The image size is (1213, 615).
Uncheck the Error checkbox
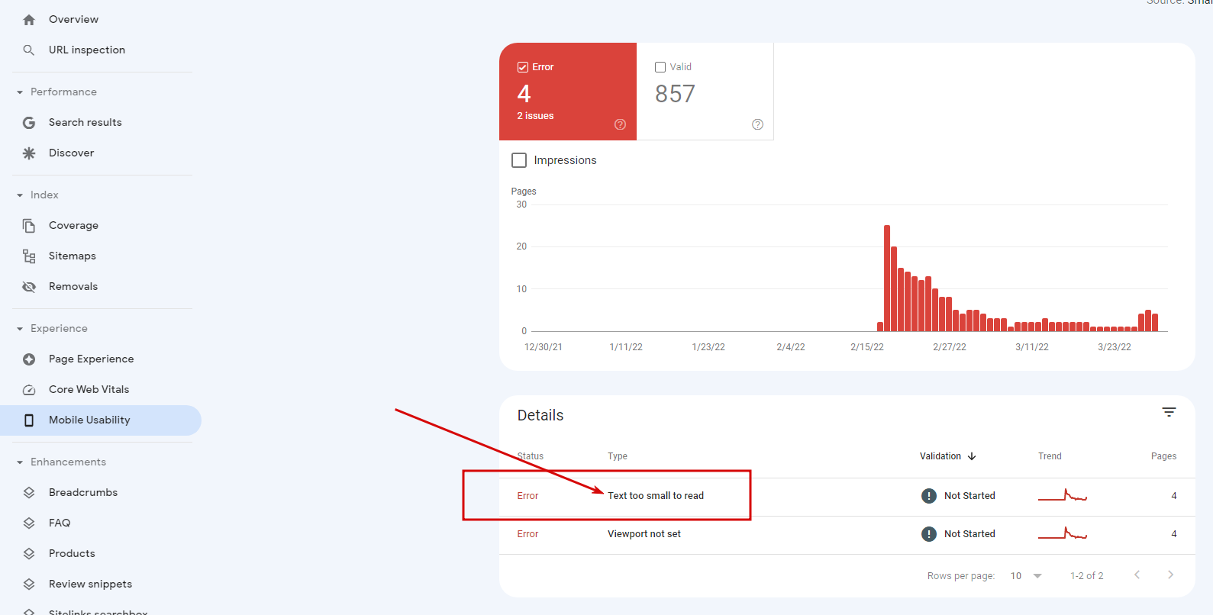[523, 67]
